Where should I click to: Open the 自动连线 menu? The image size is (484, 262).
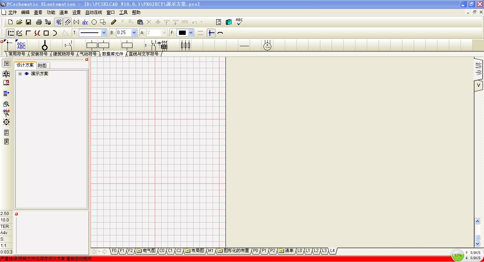click(x=93, y=12)
